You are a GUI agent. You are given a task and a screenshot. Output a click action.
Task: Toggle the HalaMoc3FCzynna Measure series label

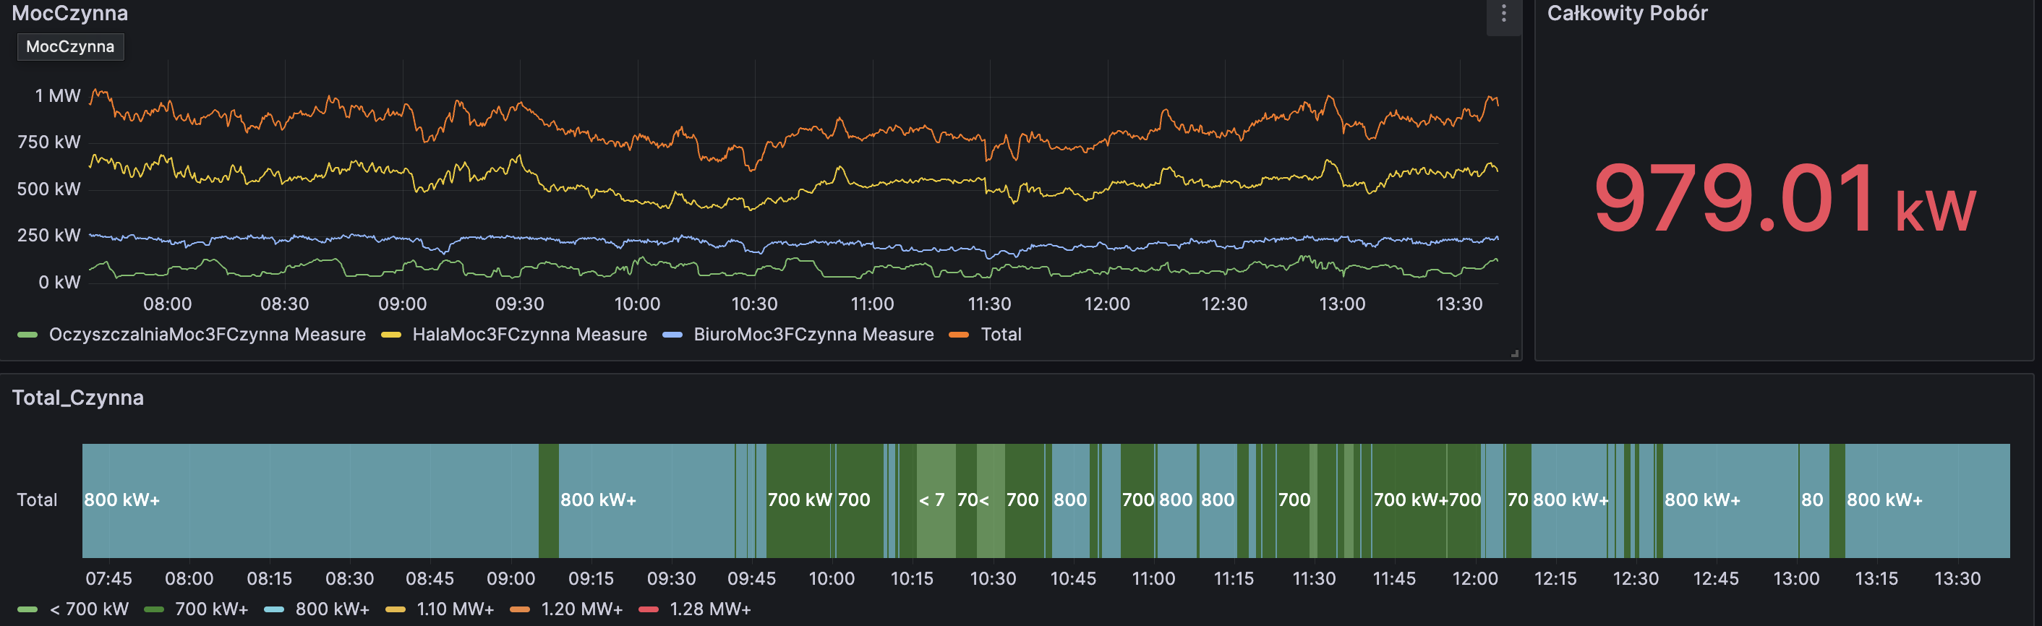pos(529,335)
